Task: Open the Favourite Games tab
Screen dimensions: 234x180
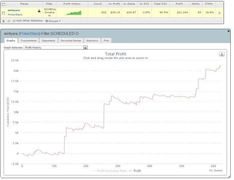Action: coord(71,40)
